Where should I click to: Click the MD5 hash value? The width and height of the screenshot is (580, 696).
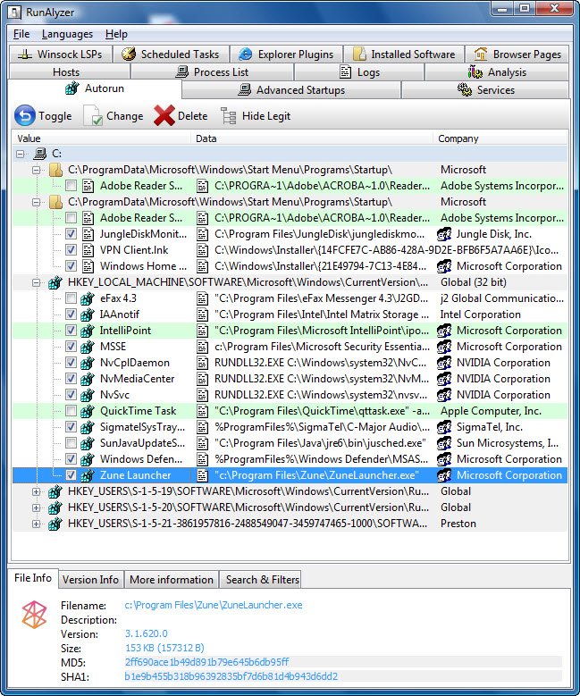point(207,662)
